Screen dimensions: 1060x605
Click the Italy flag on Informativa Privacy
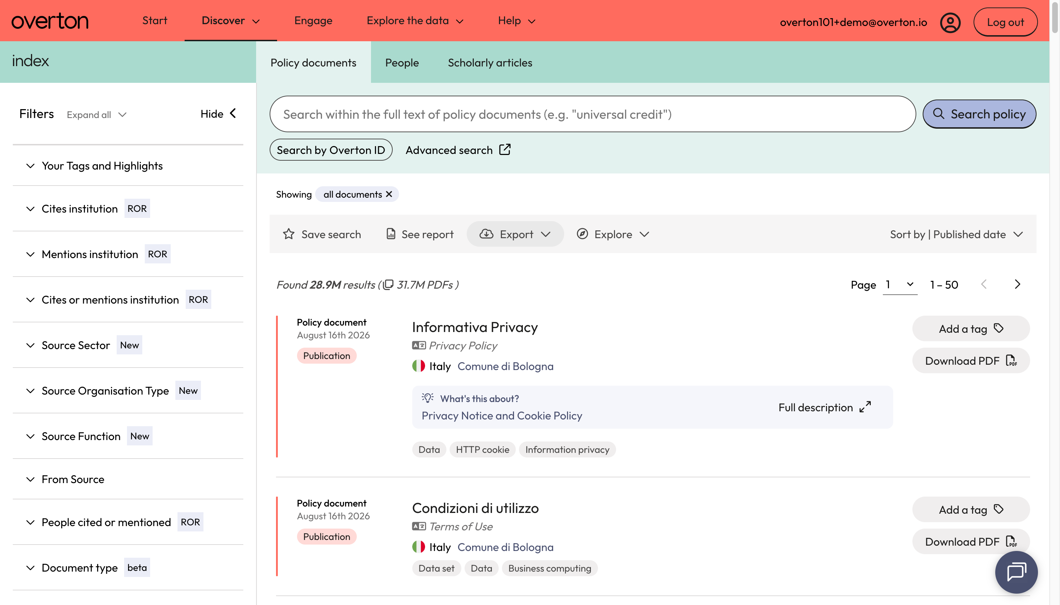(419, 366)
